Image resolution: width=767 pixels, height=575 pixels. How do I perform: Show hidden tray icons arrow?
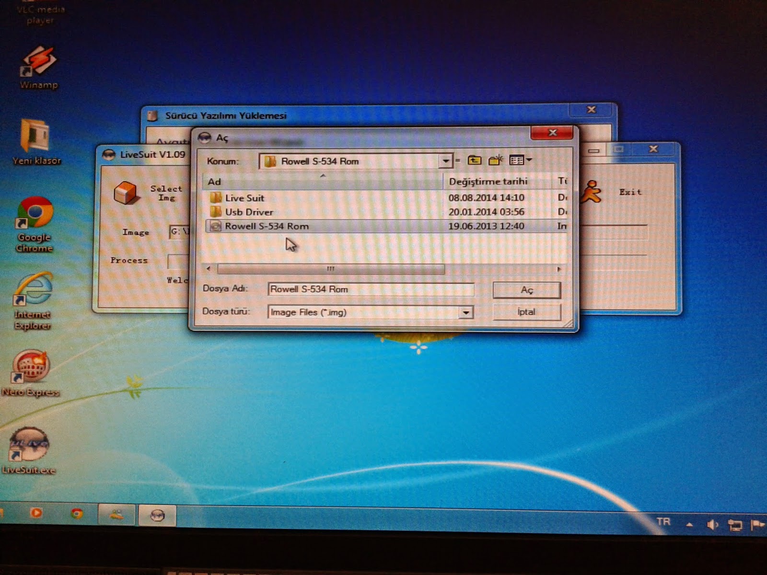tap(689, 525)
